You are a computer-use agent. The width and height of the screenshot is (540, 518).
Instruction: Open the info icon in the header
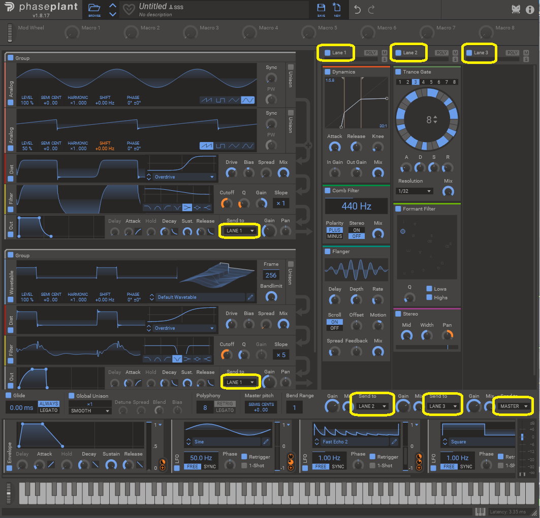[530, 10]
